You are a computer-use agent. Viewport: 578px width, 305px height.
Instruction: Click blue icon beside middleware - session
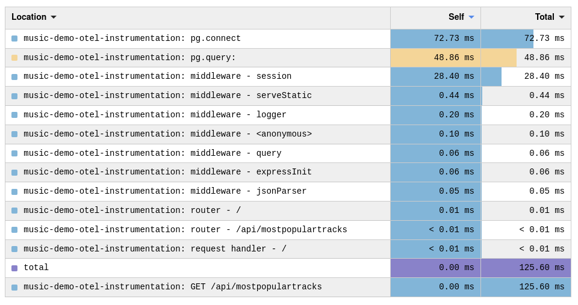(x=14, y=77)
